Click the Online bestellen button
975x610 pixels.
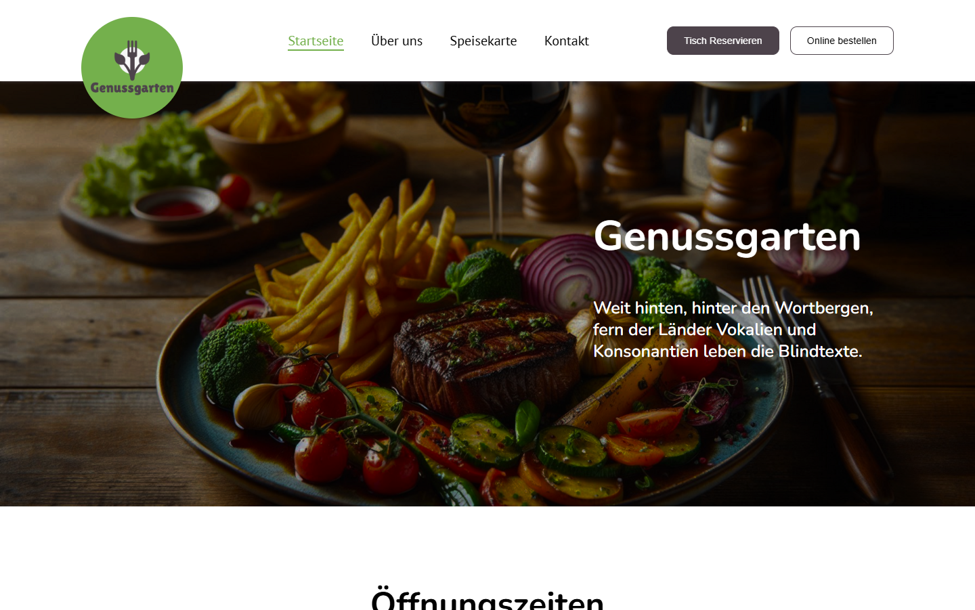point(842,41)
